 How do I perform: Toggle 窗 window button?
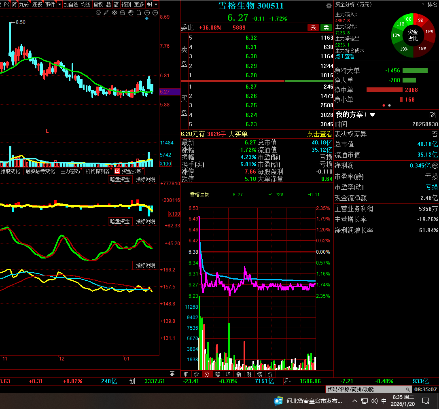point(117,4)
